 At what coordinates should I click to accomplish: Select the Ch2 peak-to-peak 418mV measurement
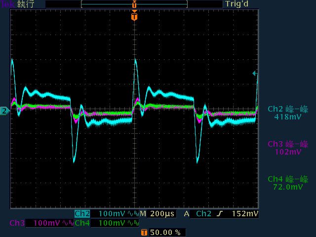pos(287,113)
